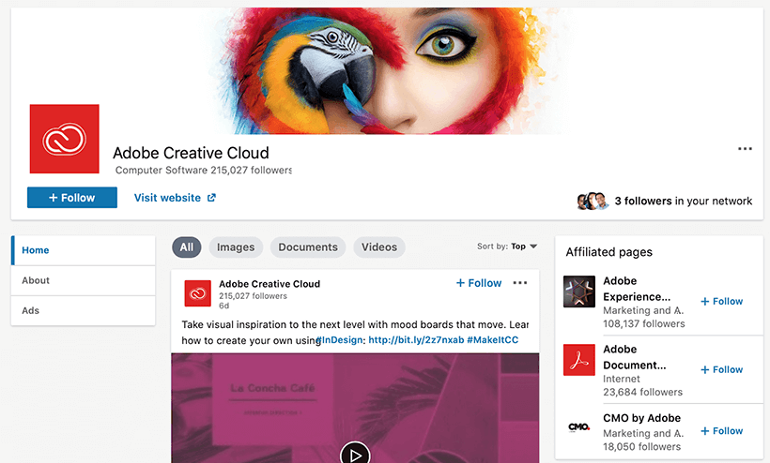Follow the Adobe Experience Cloud page
This screenshot has height=463, width=770.
click(x=721, y=301)
